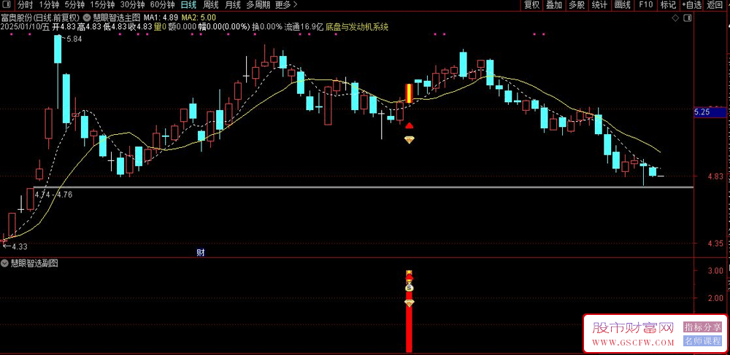
Task: Switch to 30分钟 period
Action: click(132, 5)
